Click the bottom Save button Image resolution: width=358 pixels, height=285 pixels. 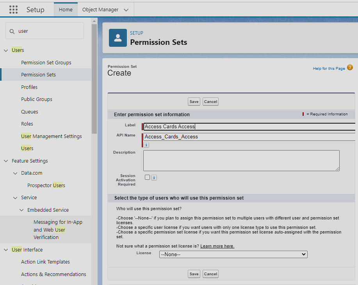click(194, 274)
